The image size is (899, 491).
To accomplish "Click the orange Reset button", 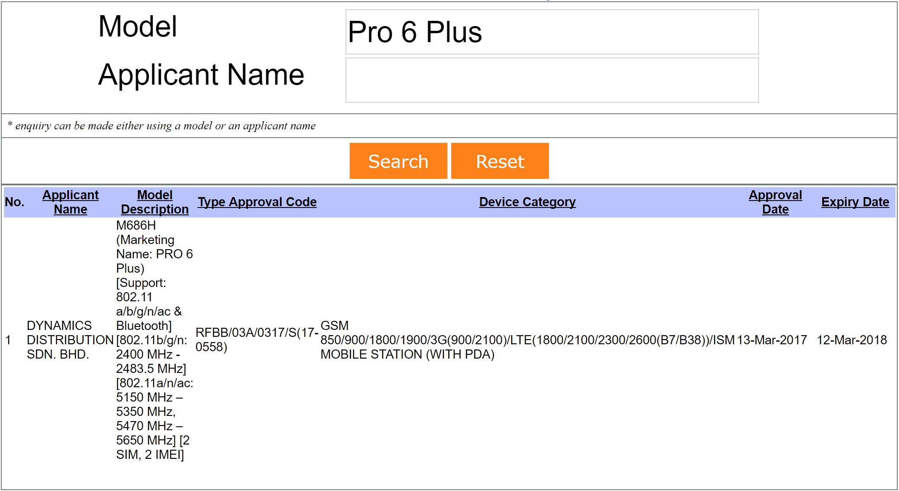I will tap(500, 161).
